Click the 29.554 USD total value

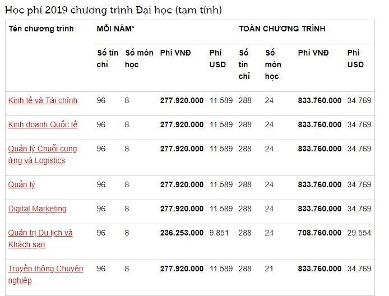[359, 233]
